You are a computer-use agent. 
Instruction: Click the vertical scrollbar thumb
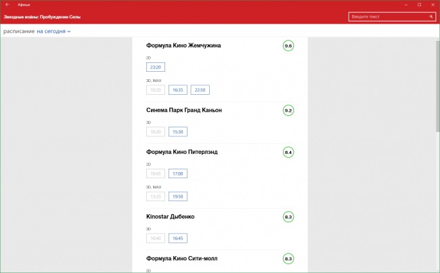438,86
